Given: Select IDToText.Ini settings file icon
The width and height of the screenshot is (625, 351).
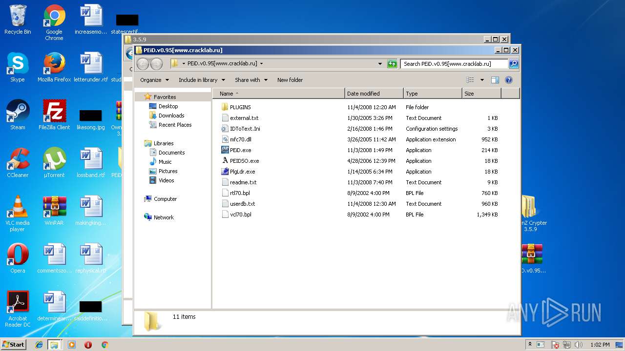Looking at the screenshot, I should point(225,129).
